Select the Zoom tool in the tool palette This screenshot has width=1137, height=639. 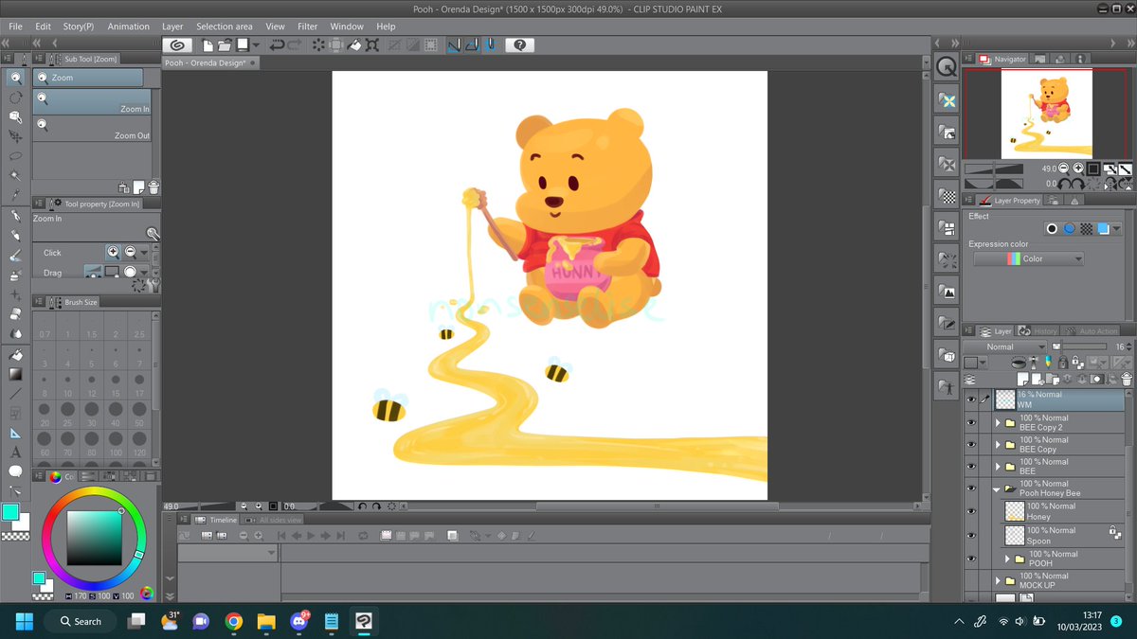(16, 78)
